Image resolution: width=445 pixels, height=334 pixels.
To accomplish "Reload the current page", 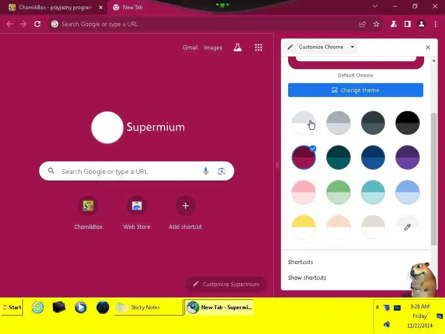I will click(37, 24).
